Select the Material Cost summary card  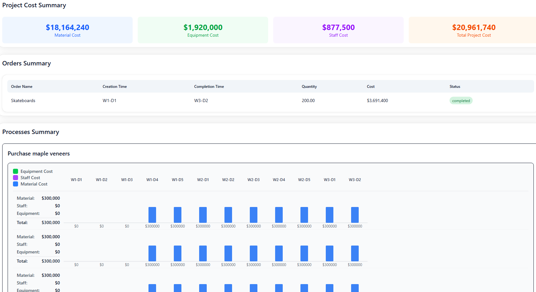tap(67, 30)
